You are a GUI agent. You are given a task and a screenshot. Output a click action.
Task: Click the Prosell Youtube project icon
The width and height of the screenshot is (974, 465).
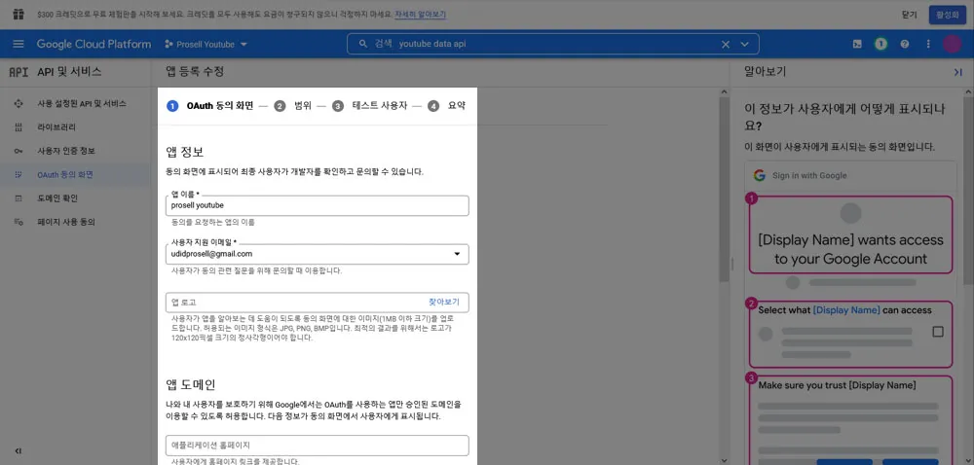point(169,44)
